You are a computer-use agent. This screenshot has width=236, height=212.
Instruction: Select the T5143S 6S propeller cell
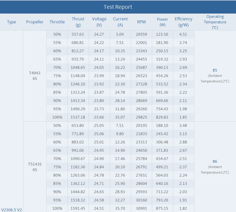pos(35,167)
